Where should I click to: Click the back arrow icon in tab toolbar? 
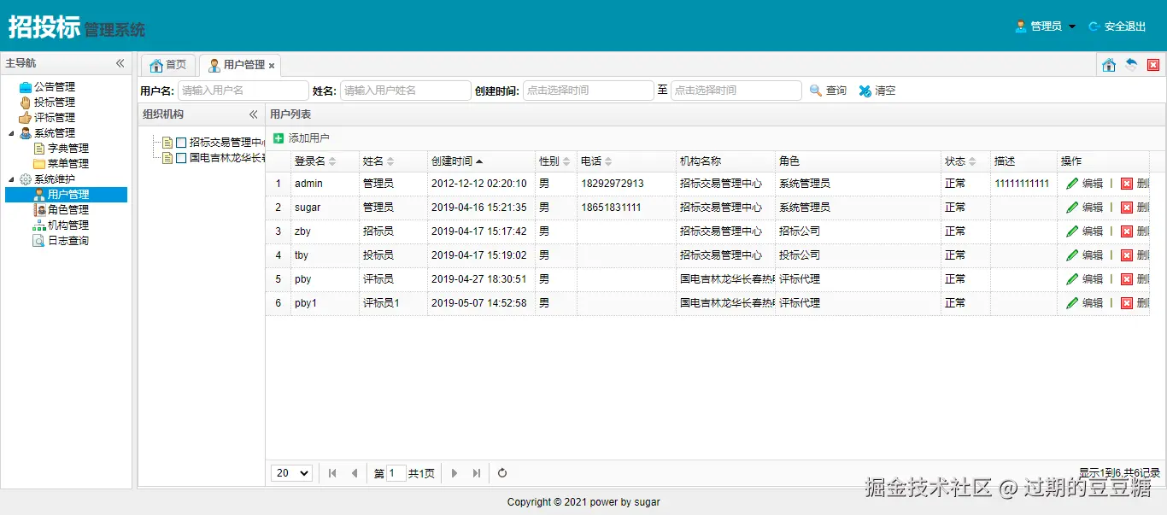(1131, 65)
